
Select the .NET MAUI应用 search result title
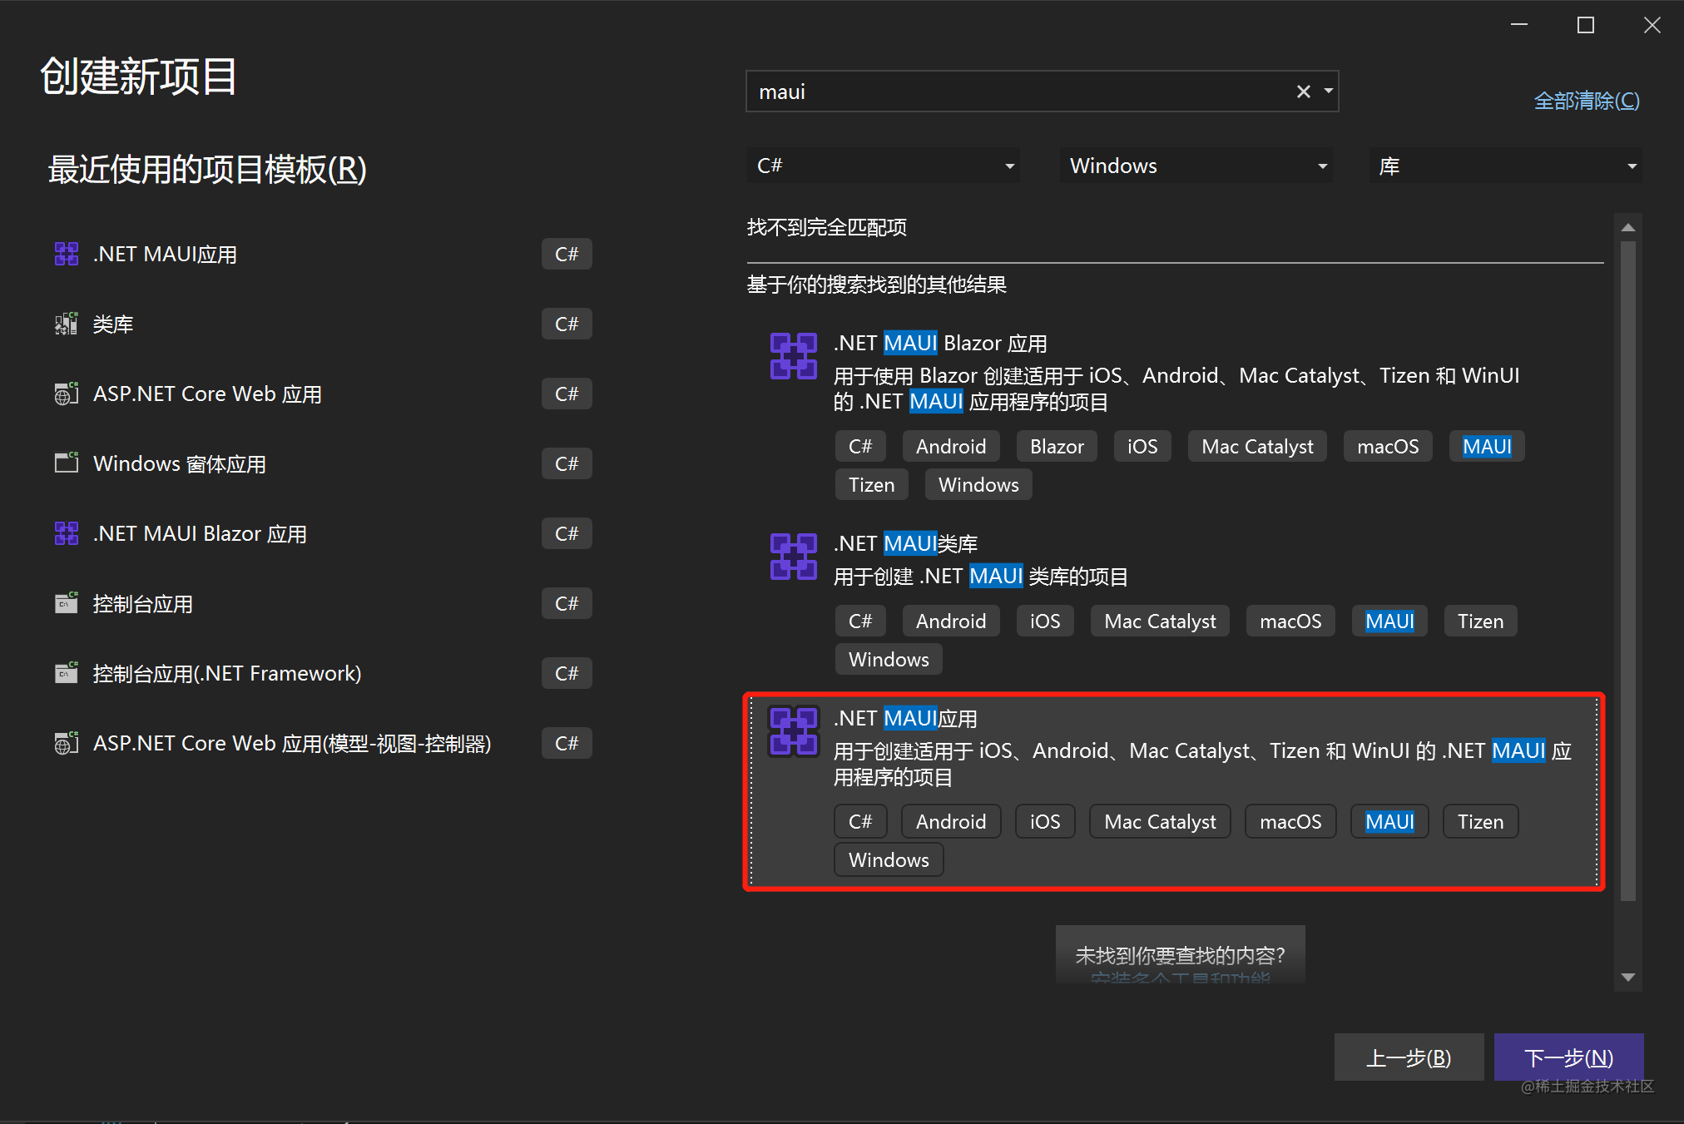pyautogui.click(x=905, y=718)
